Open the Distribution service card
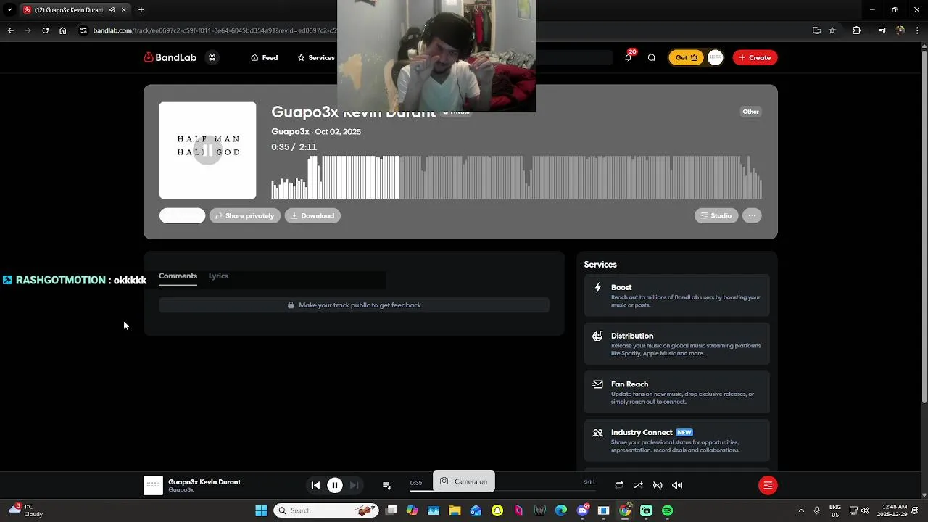The width and height of the screenshot is (928, 522). tap(677, 344)
